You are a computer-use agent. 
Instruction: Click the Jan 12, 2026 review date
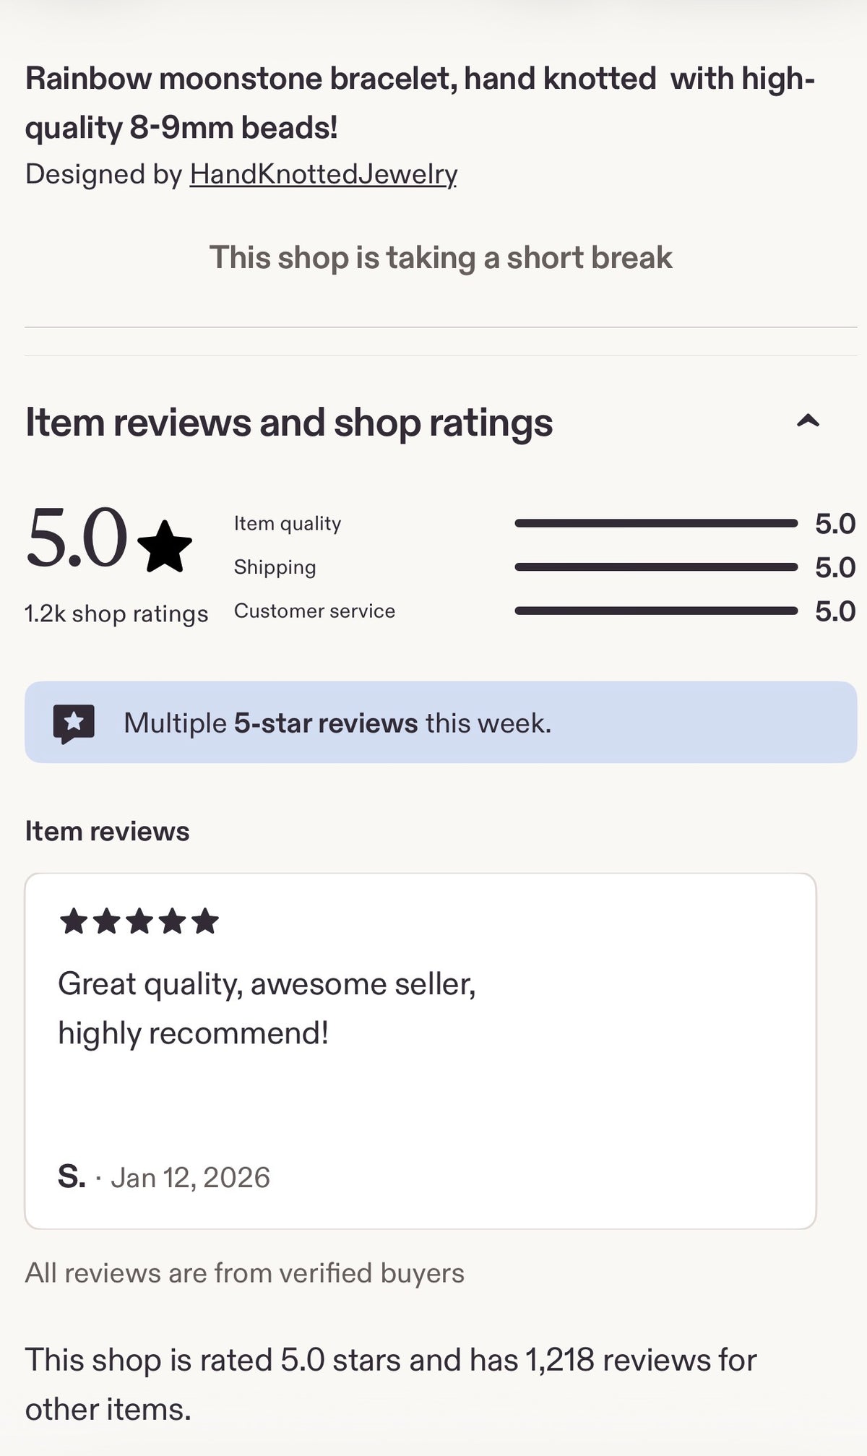[x=190, y=1177]
